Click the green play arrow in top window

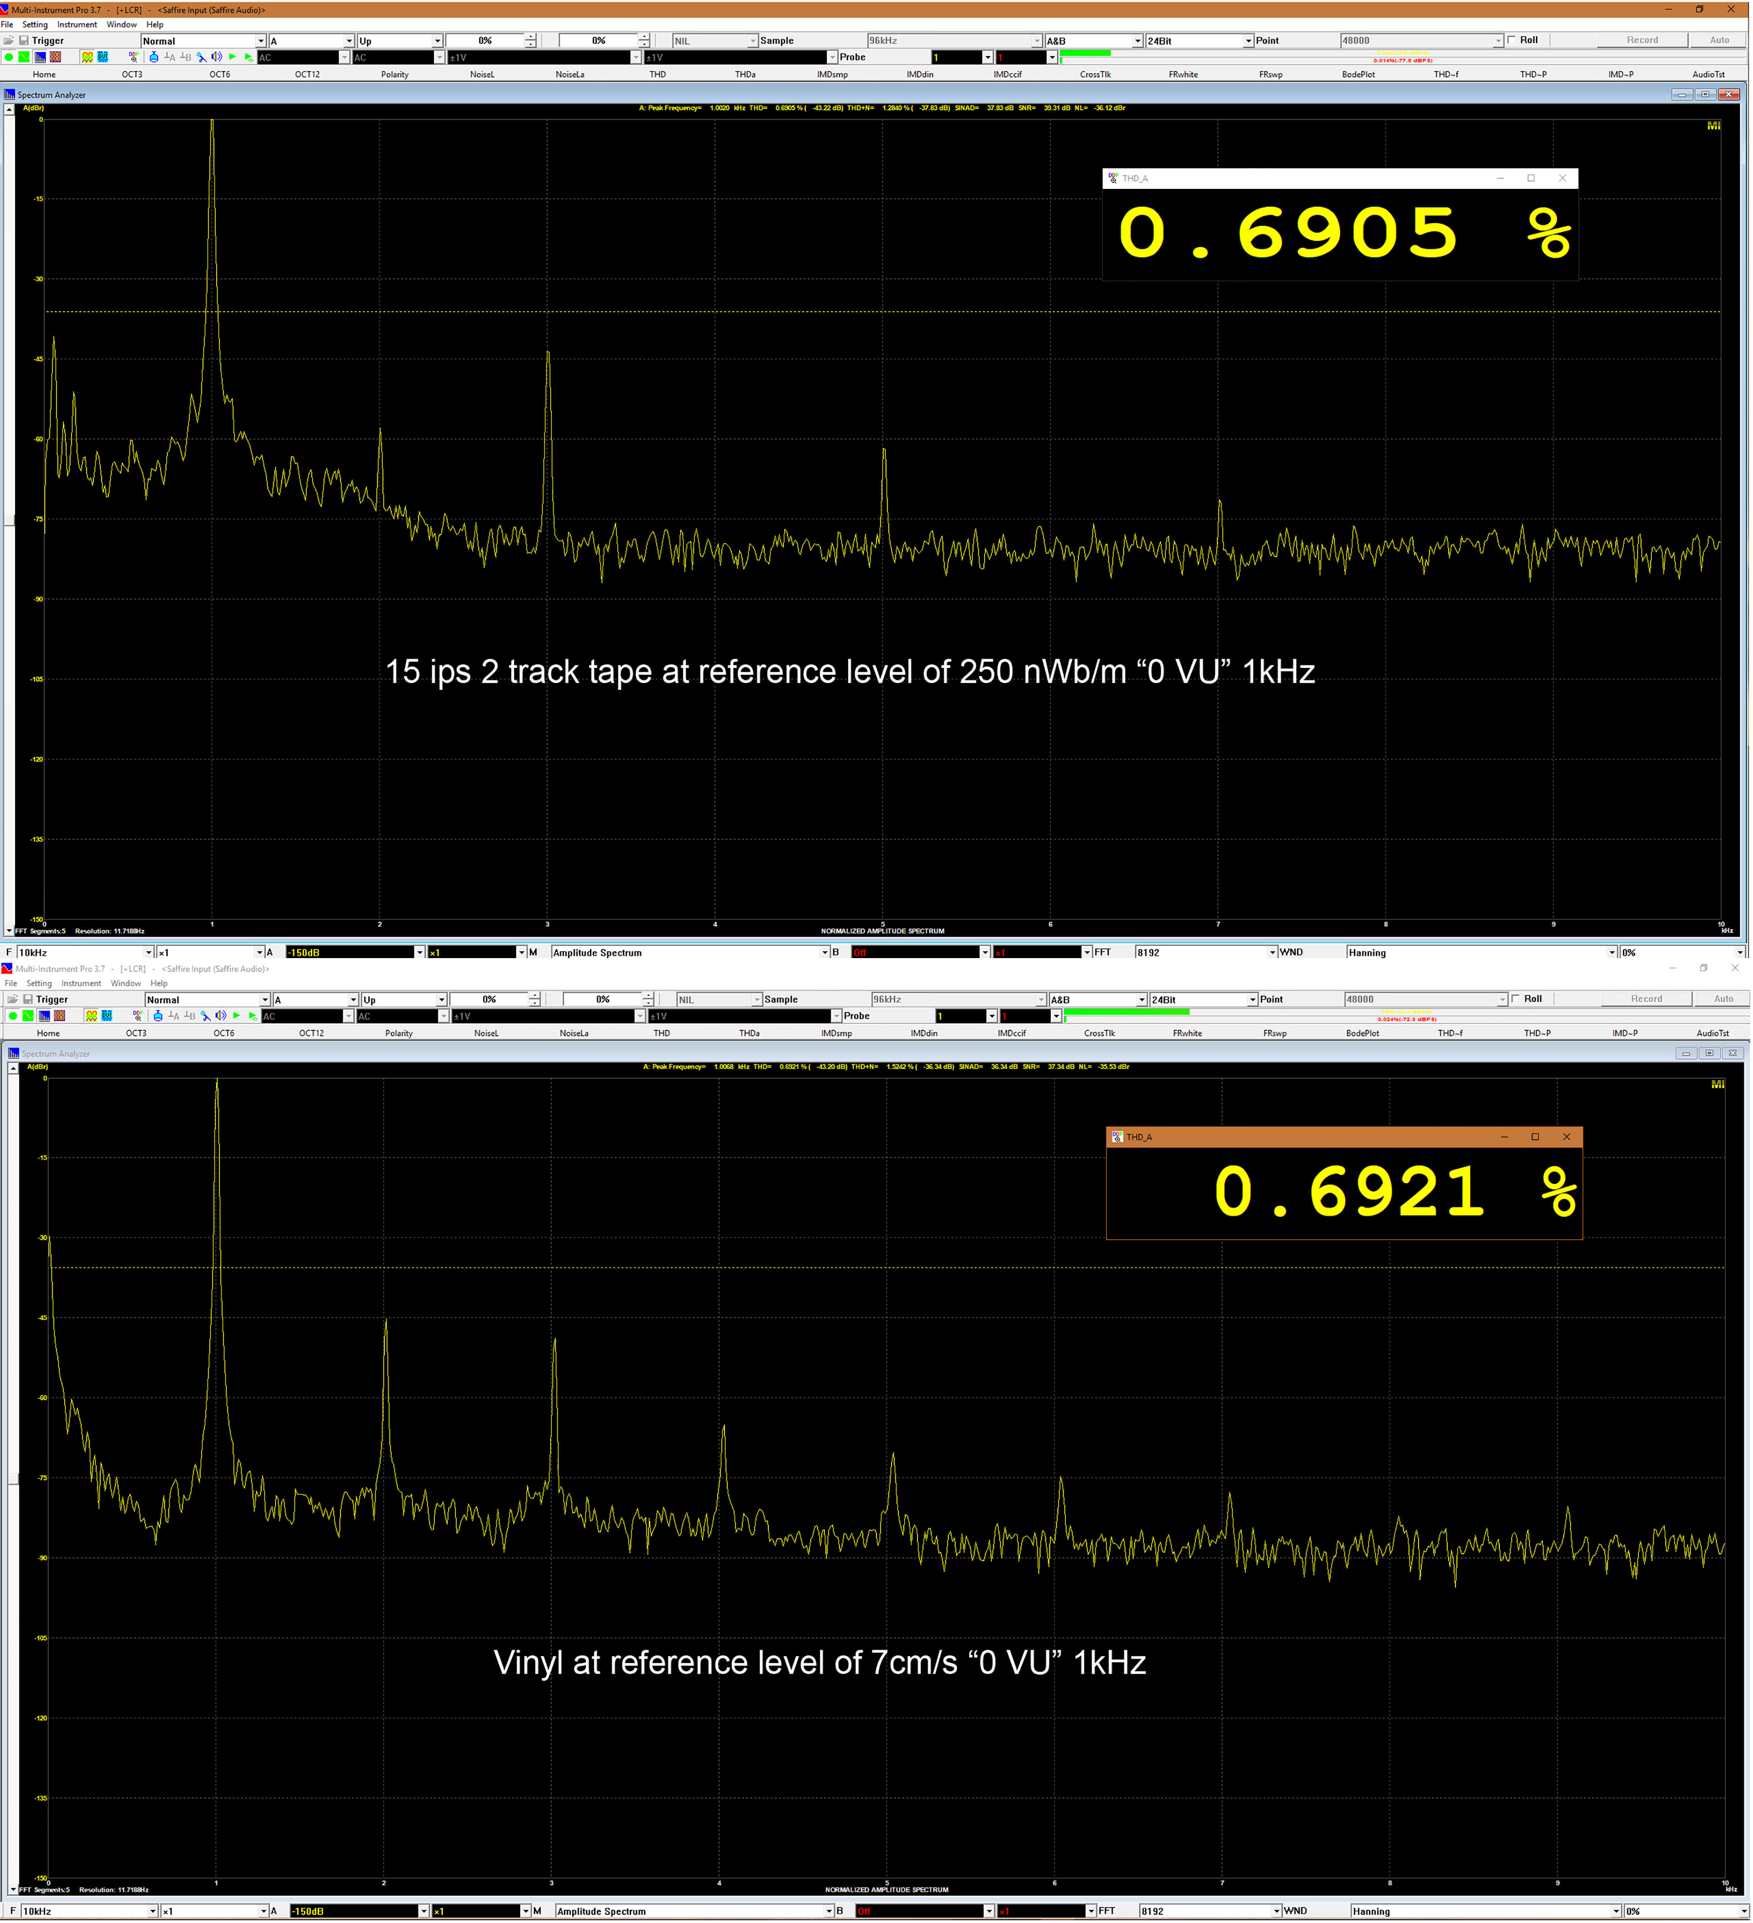[x=233, y=57]
